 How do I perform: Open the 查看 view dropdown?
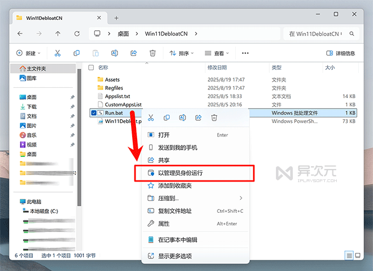217,53
